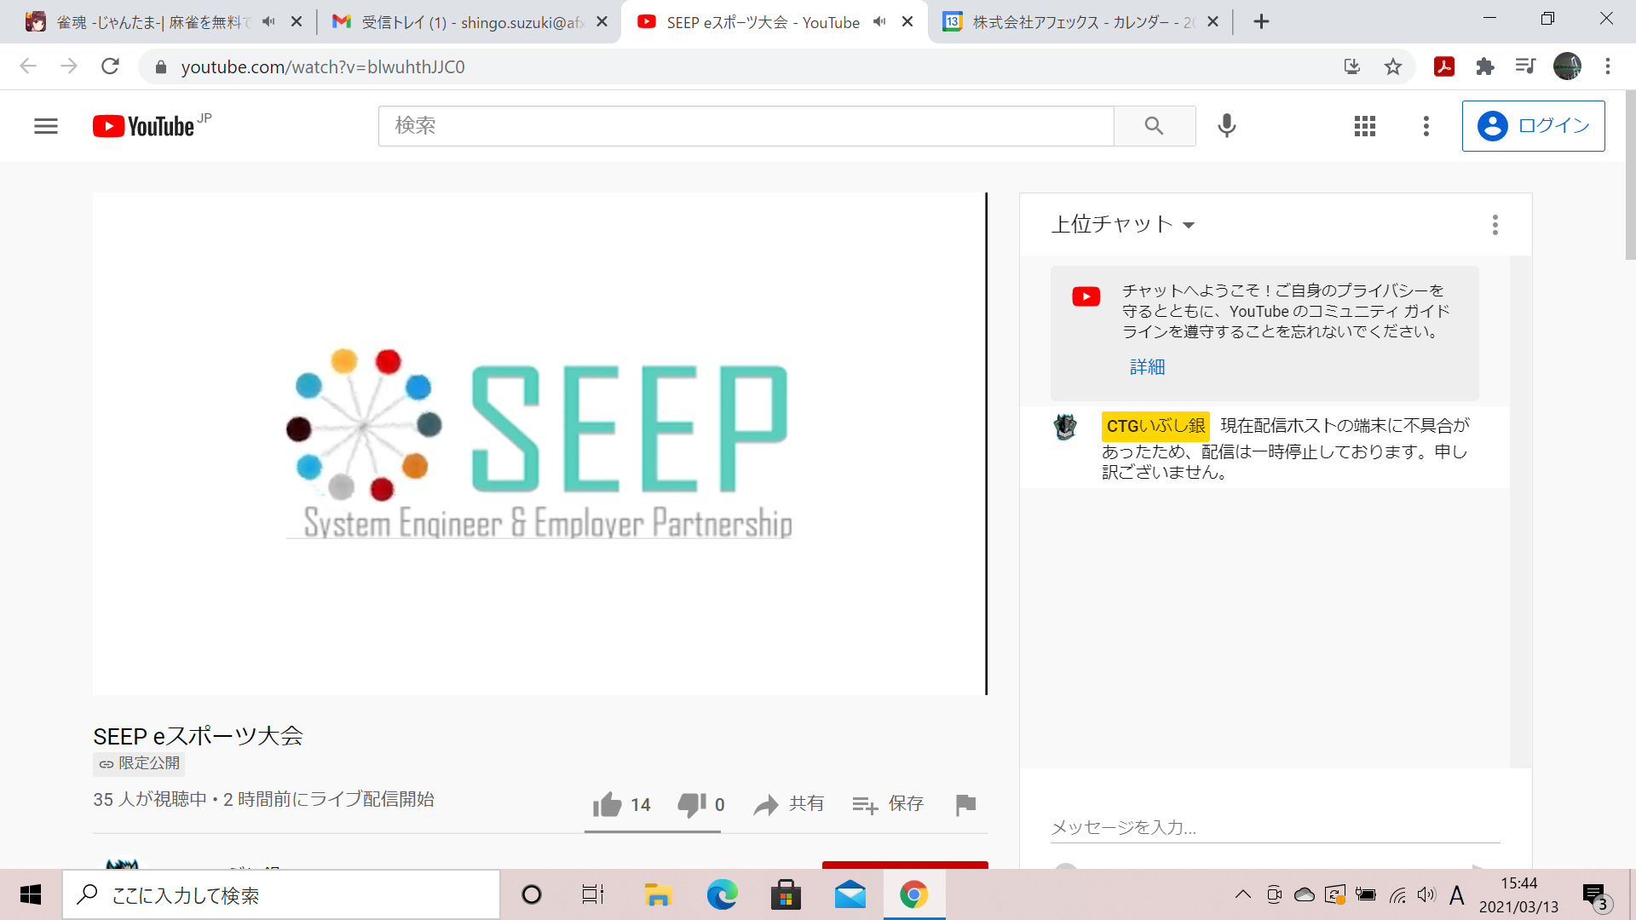Open YouTube settings three-dot menu
Image resolution: width=1636 pixels, height=920 pixels.
pyautogui.click(x=1426, y=126)
